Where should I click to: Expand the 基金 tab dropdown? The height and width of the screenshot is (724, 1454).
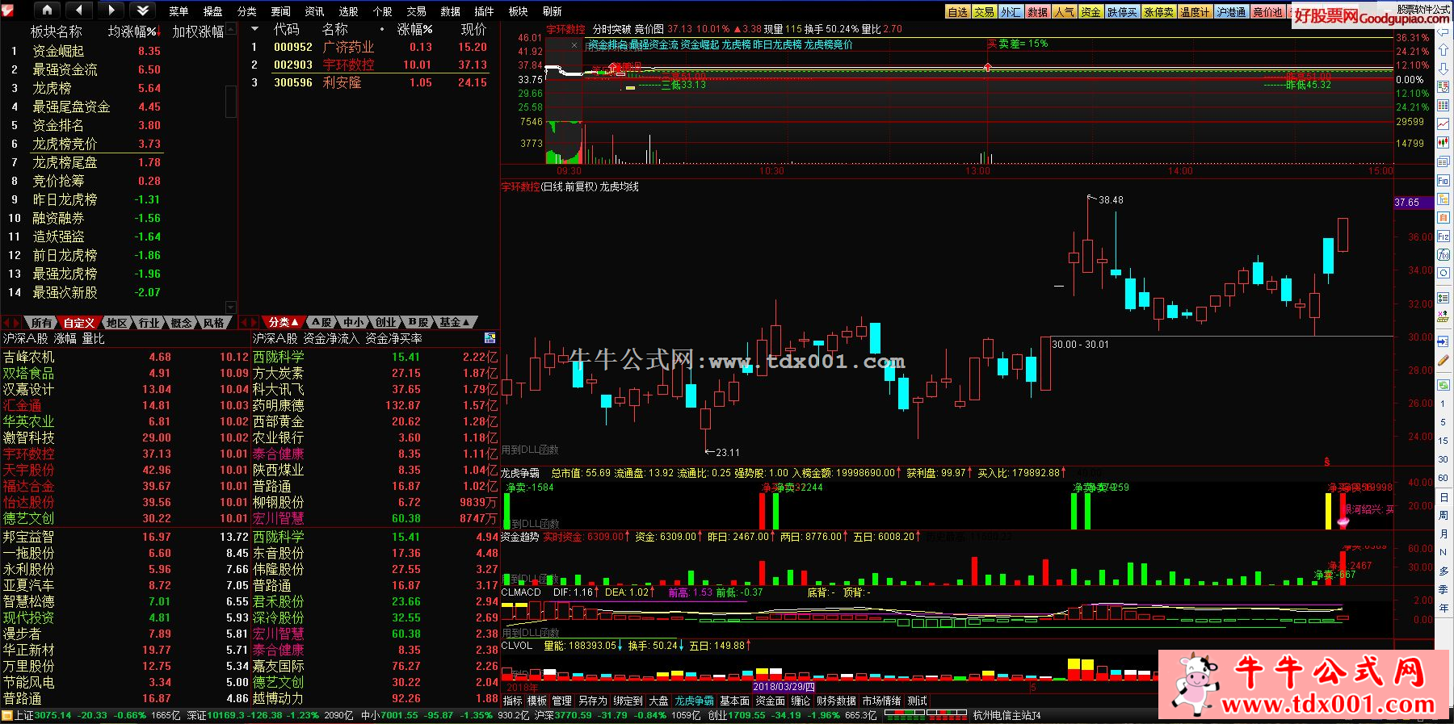454,322
